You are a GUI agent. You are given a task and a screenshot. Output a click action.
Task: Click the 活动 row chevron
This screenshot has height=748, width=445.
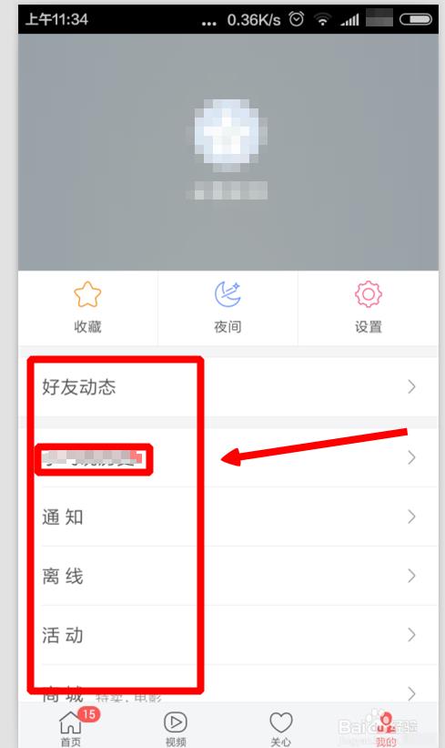coord(411,635)
